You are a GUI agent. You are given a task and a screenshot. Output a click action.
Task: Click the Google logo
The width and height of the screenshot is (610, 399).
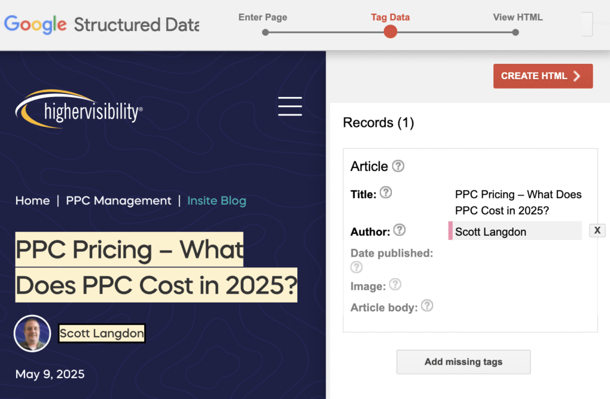35,24
